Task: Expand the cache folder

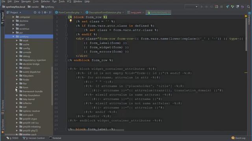Action: [17, 44]
